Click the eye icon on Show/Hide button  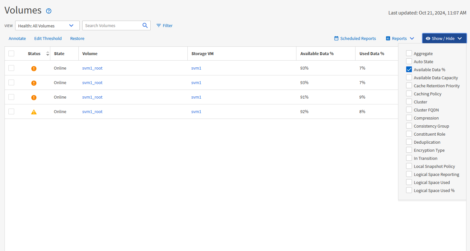click(x=429, y=38)
